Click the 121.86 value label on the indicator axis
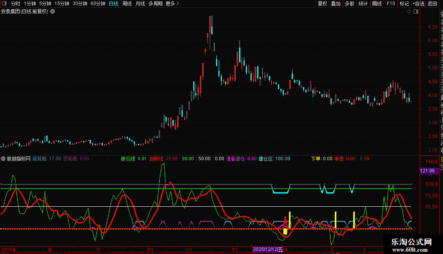The height and width of the screenshot is (254, 443). coord(427,171)
